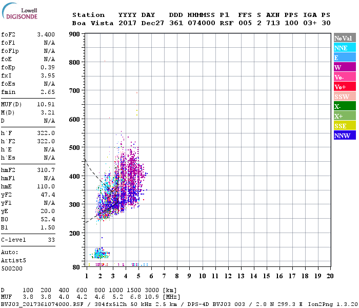Click the B0 value 52.4
This screenshot has width=359, height=308.
pyautogui.click(x=48, y=219)
